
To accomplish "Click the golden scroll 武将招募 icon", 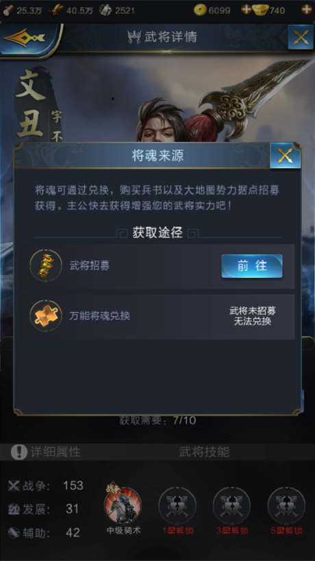I will pos(46,265).
